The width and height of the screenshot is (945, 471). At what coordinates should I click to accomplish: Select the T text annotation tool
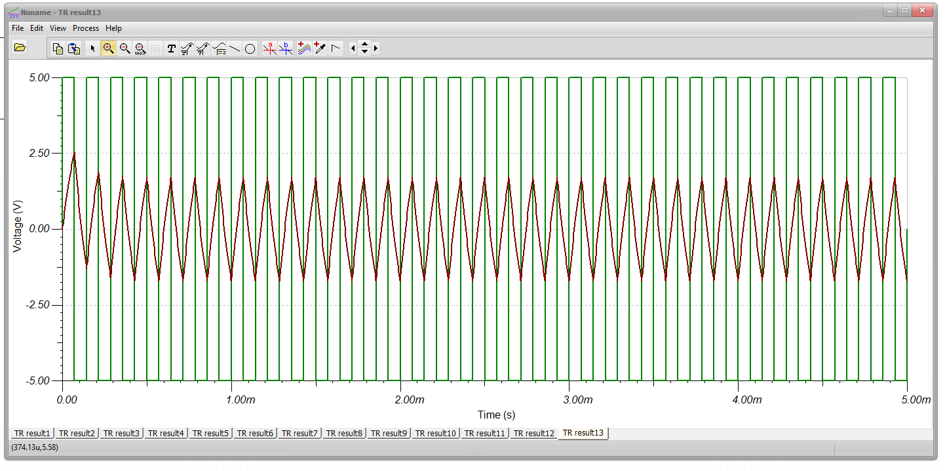[172, 48]
